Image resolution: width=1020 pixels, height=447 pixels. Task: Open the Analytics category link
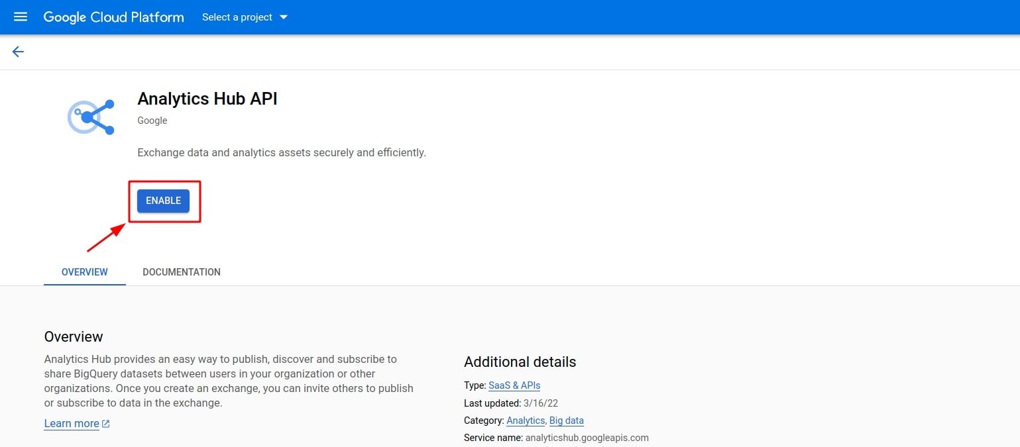click(x=525, y=421)
